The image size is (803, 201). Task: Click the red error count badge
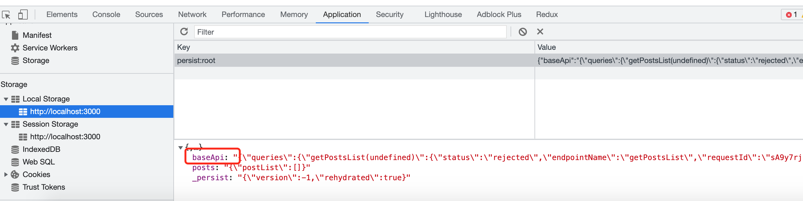(x=791, y=14)
